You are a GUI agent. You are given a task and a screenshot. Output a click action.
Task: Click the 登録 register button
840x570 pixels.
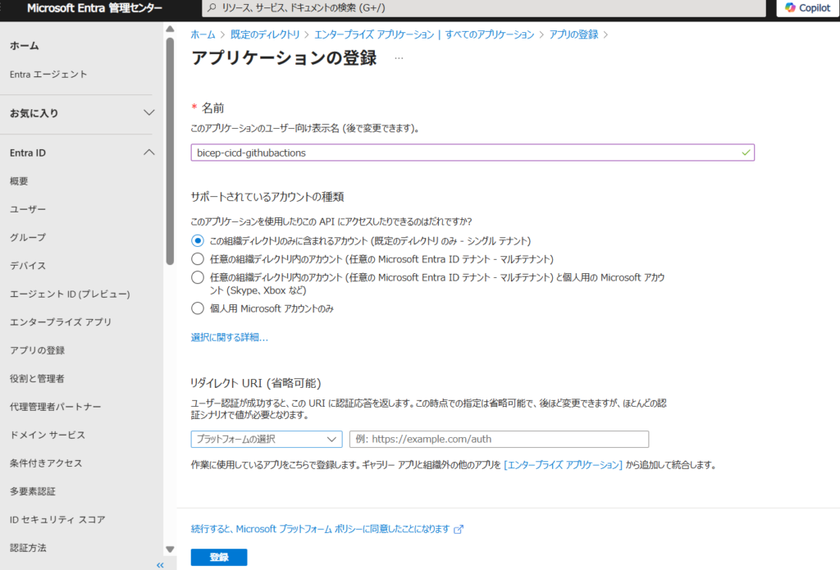pyautogui.click(x=218, y=558)
